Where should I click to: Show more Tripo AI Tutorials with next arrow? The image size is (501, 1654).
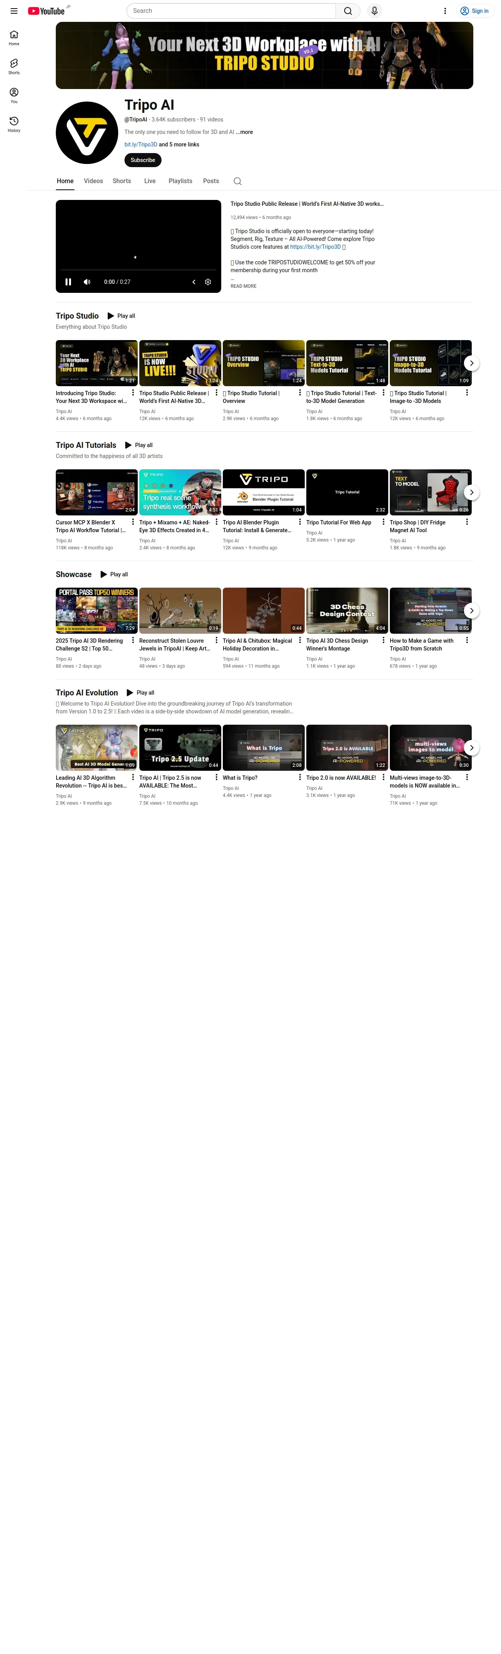pos(471,492)
